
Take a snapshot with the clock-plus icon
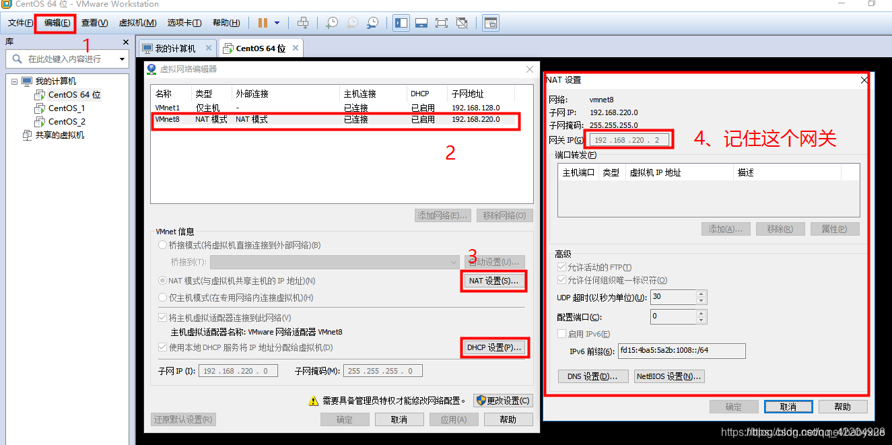(332, 23)
